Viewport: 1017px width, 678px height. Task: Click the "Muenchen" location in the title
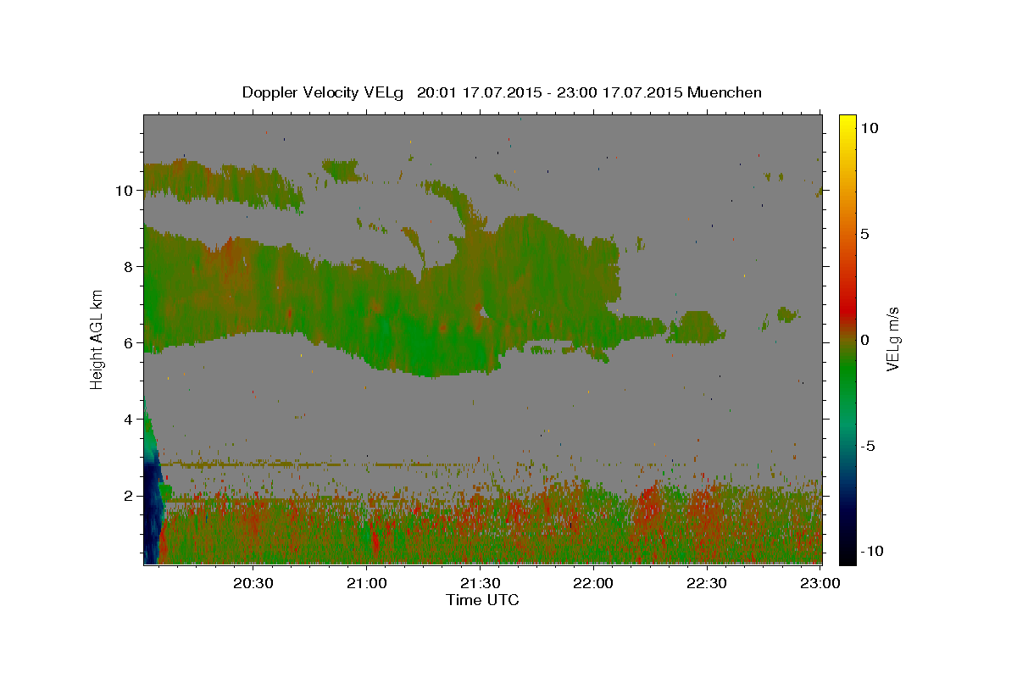(x=725, y=92)
